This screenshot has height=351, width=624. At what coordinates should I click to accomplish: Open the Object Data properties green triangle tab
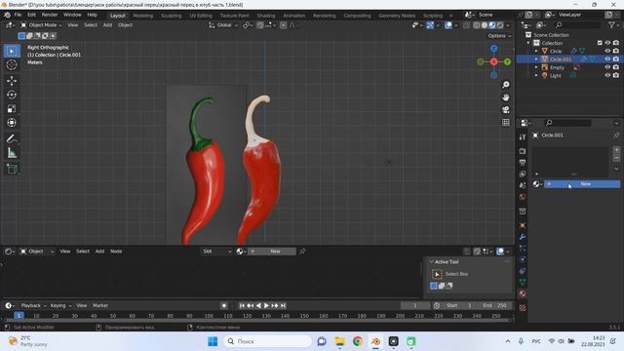(523, 282)
